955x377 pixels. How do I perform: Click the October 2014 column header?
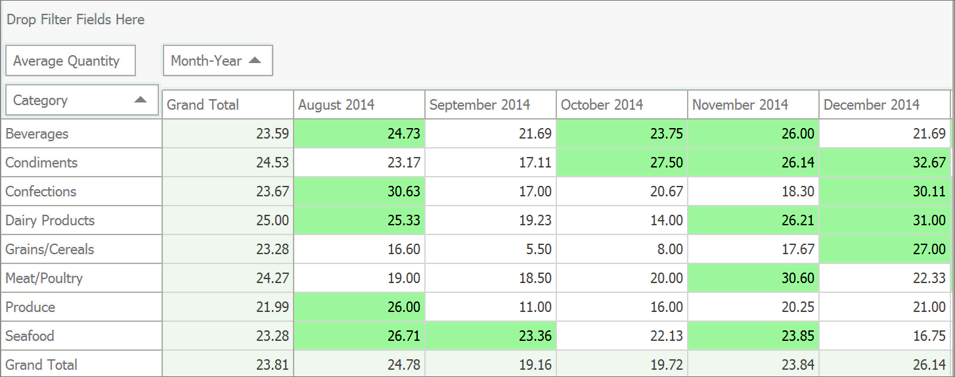pos(621,104)
